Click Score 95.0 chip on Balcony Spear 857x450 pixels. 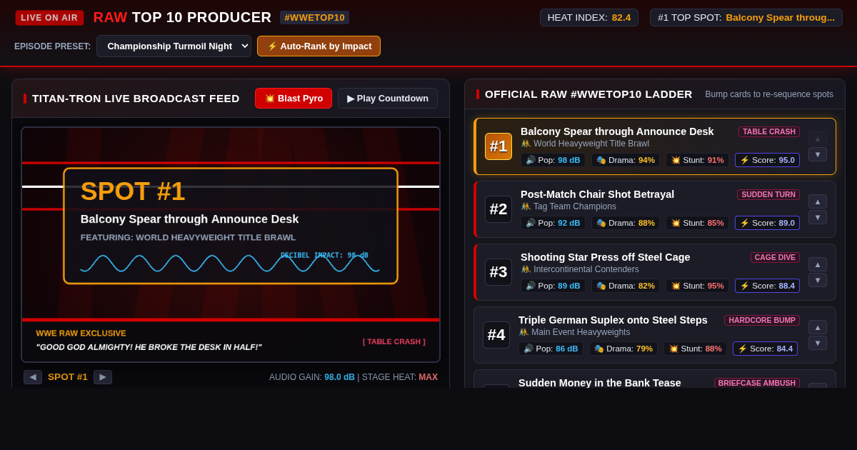pyautogui.click(x=768, y=160)
